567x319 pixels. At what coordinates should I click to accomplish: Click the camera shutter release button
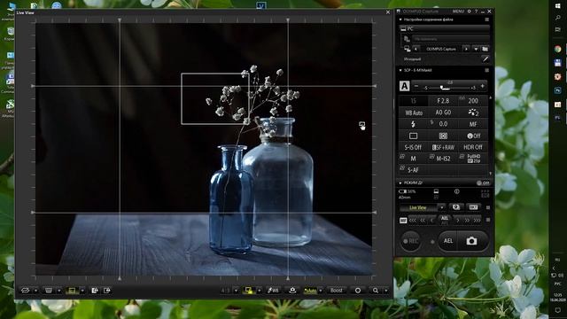(x=471, y=241)
